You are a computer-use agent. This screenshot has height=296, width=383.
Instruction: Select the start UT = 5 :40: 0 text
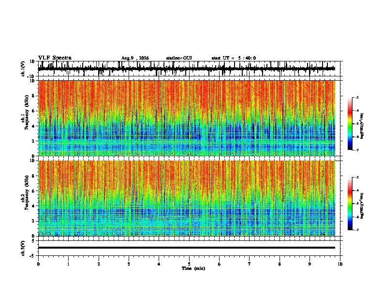pyautogui.click(x=234, y=58)
